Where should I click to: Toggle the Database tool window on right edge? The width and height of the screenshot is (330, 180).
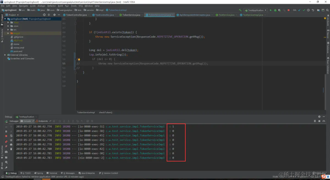tap(328, 48)
